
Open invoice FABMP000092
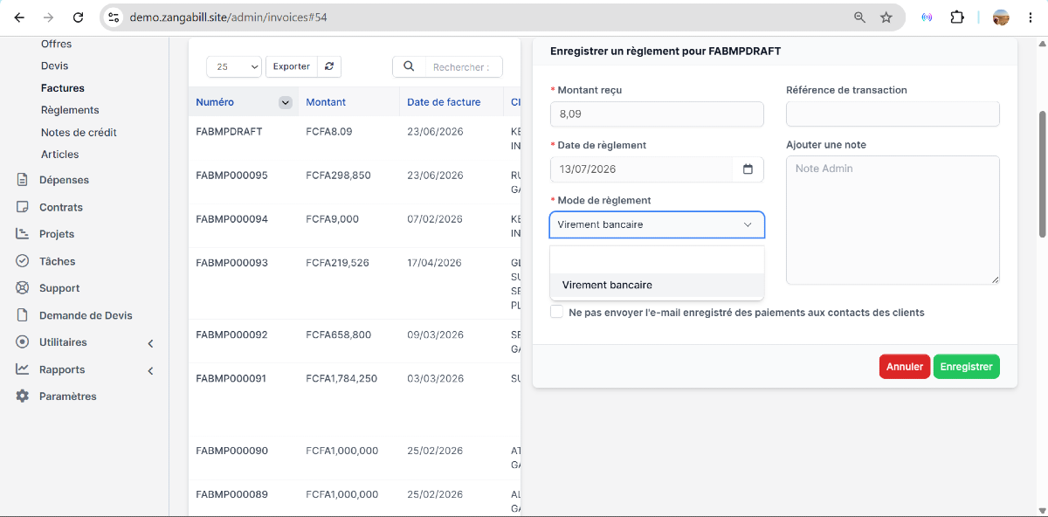[x=231, y=334]
